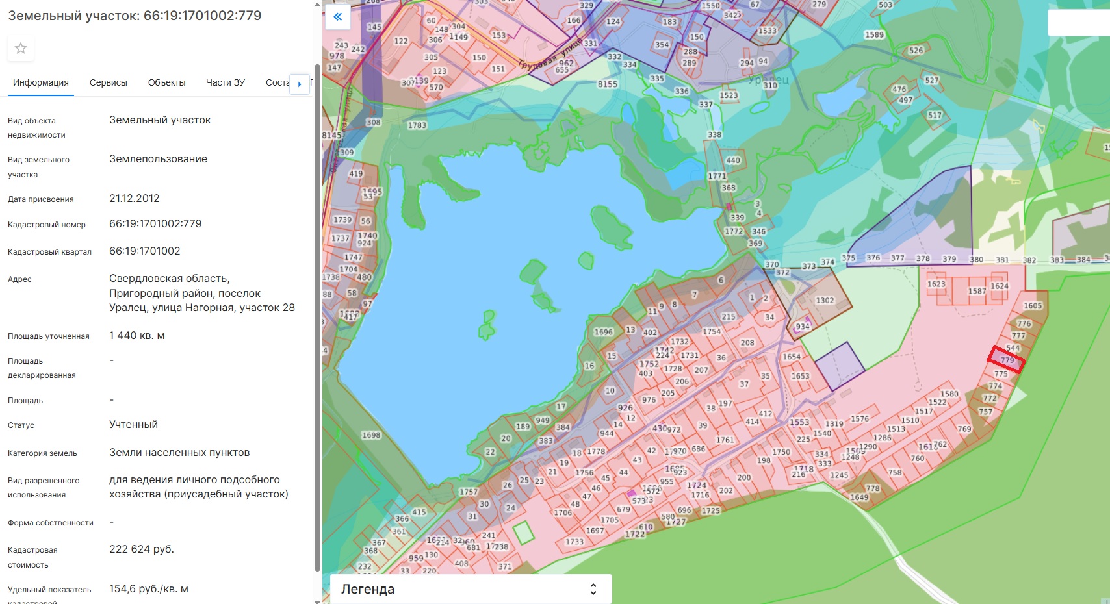The width and height of the screenshot is (1110, 604).
Task: Click the info panel vertical scrollbar
Action: tap(317, 312)
